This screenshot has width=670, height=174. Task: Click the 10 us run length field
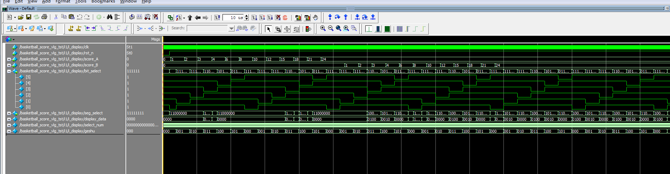(233, 17)
